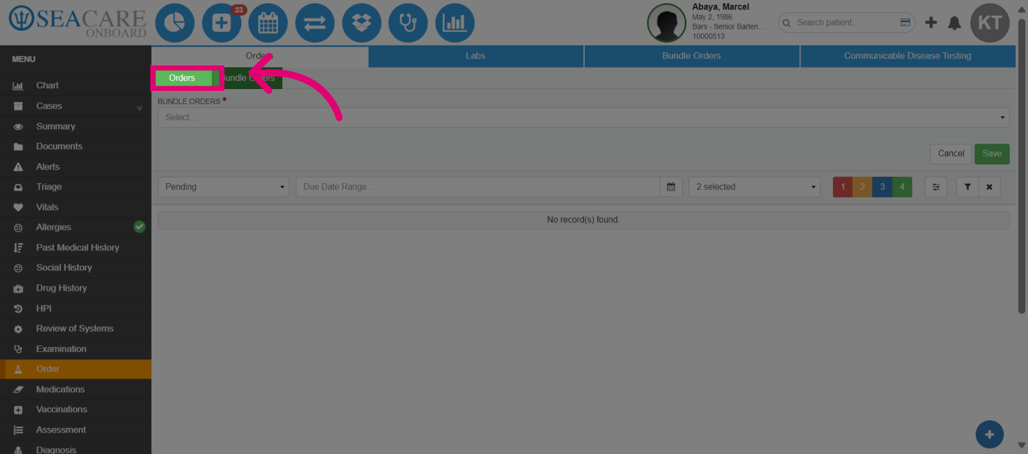The height and width of the screenshot is (454, 1028).
Task: Open Summary in the side menu
Action: pyautogui.click(x=75, y=126)
